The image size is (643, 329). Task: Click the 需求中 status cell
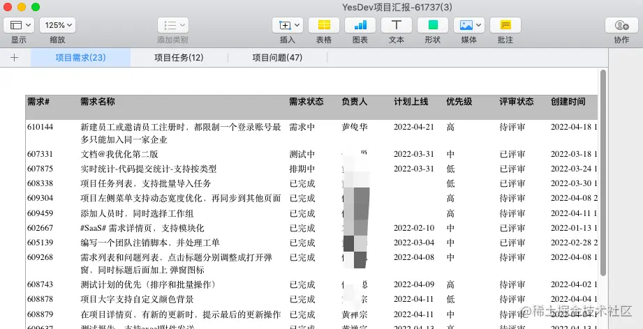point(302,127)
